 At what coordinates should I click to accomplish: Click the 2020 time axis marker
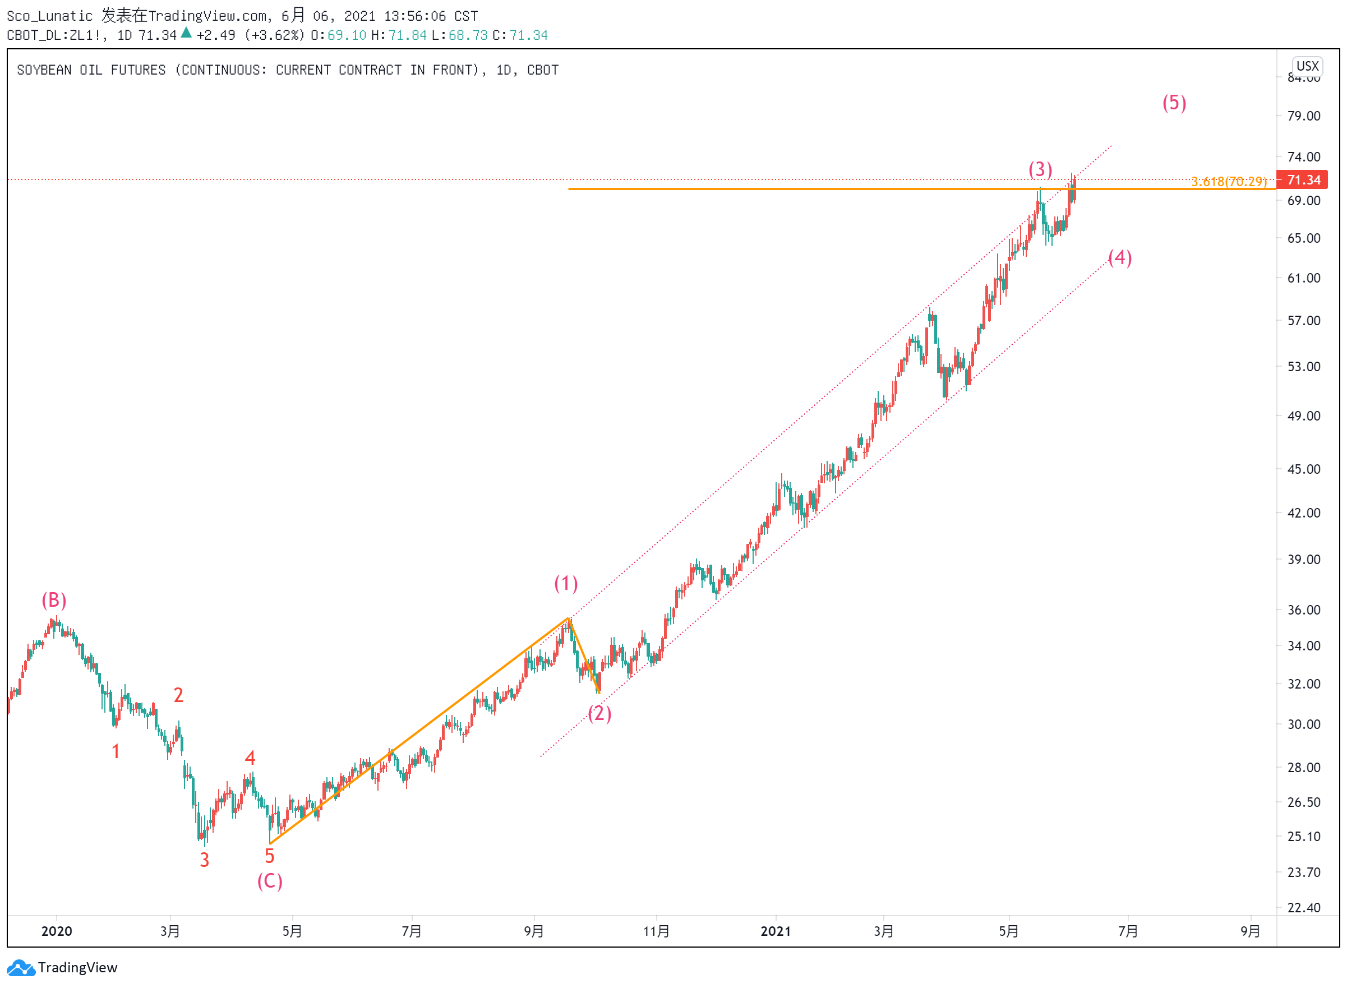(57, 931)
